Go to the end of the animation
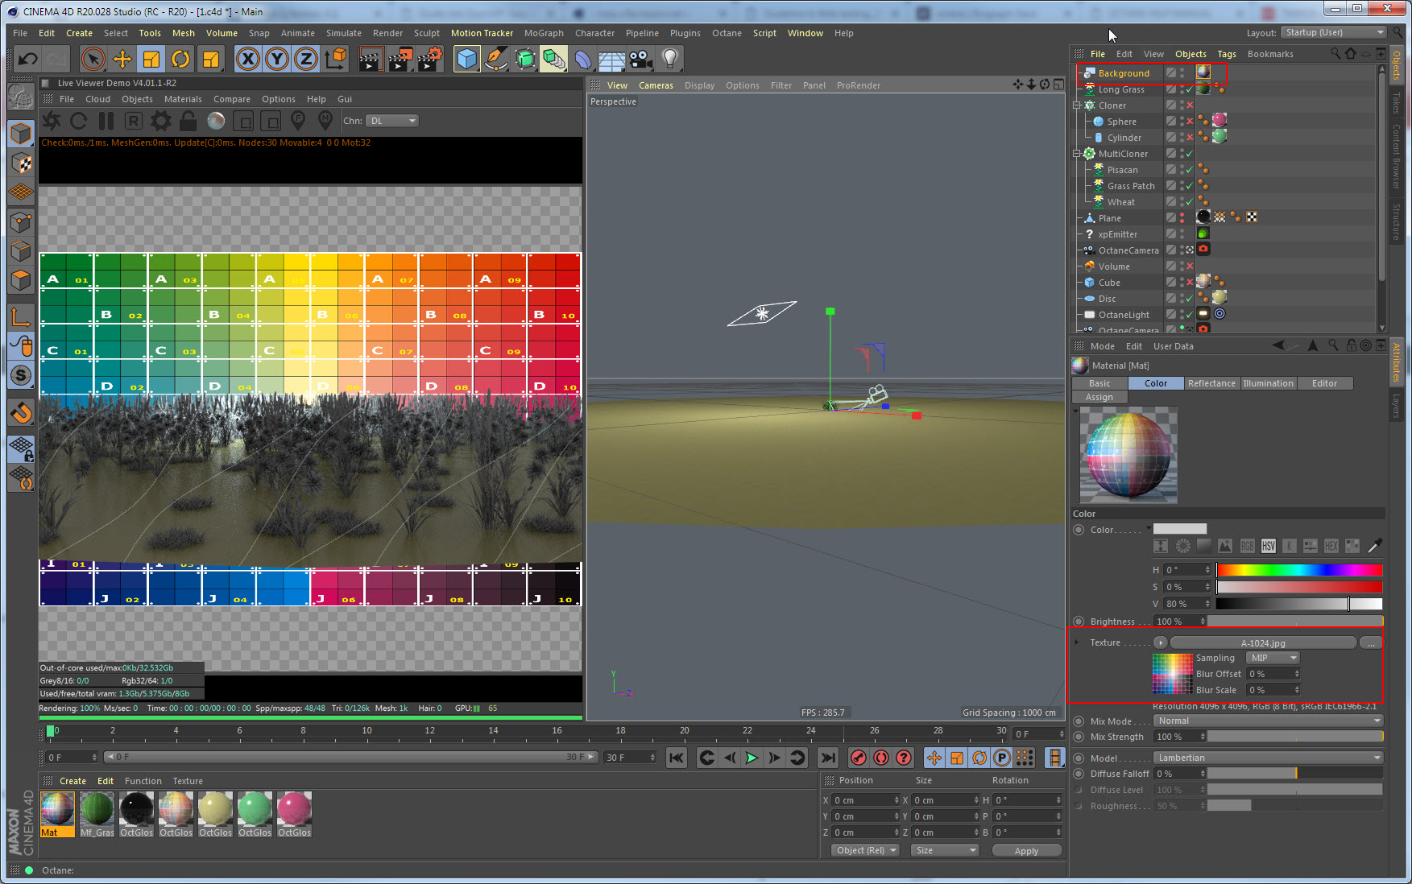Viewport: 1412px width, 884px height. (828, 758)
